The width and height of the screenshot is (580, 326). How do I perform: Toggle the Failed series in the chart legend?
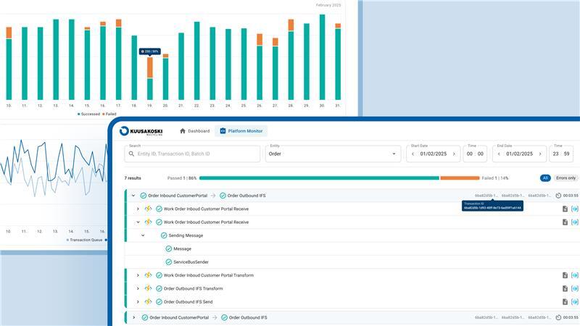click(x=109, y=114)
